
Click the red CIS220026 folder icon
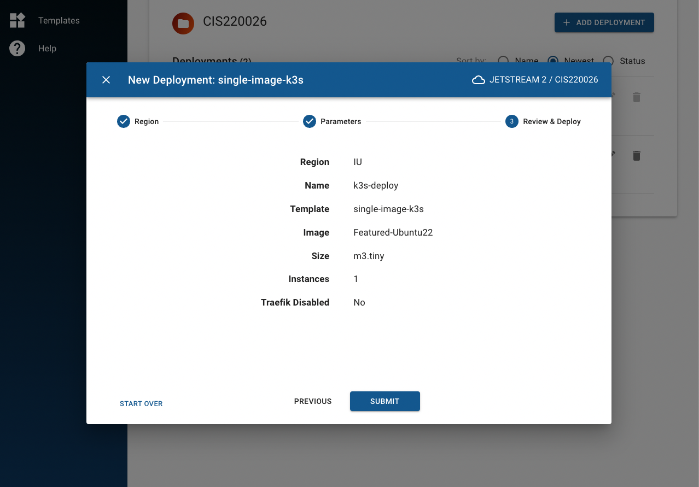point(183,24)
